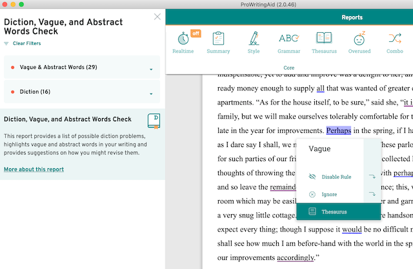Select the Reports tab
413x269 pixels.
352,17
